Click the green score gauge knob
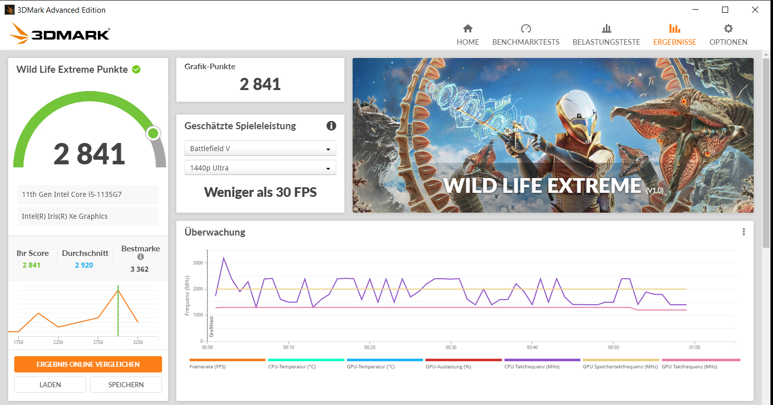 pos(153,133)
